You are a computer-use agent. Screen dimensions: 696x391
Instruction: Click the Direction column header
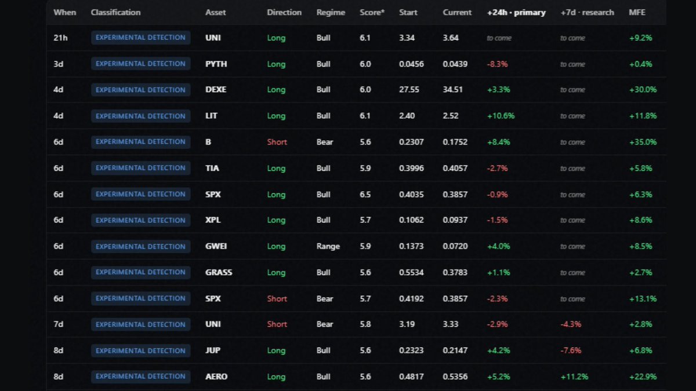(x=284, y=12)
